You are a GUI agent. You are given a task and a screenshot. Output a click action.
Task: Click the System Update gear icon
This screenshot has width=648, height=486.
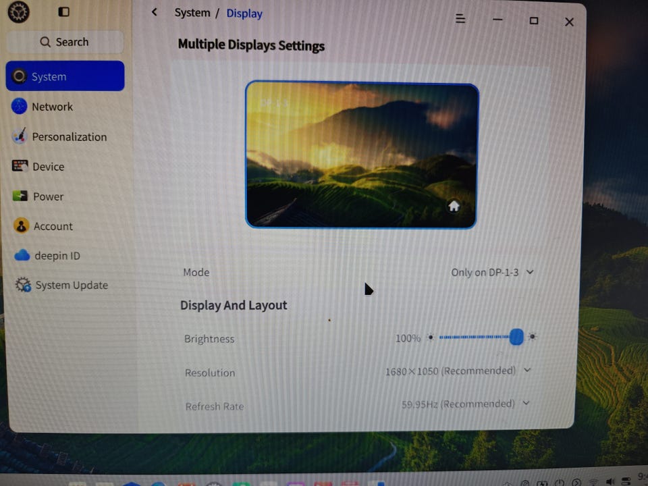tap(23, 285)
